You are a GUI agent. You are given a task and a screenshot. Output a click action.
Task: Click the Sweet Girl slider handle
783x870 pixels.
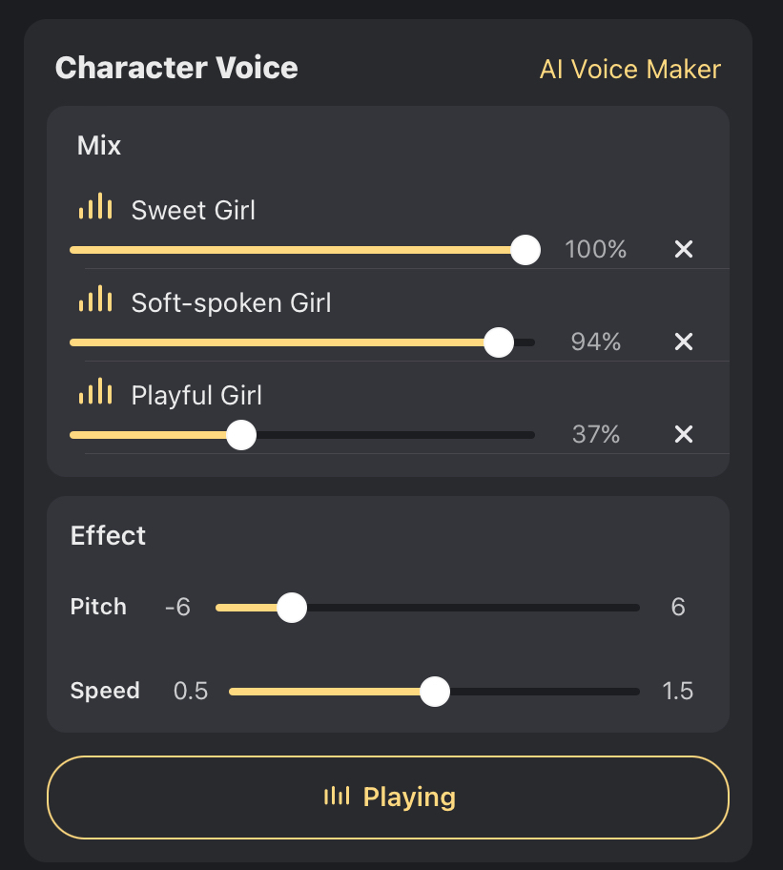(525, 250)
